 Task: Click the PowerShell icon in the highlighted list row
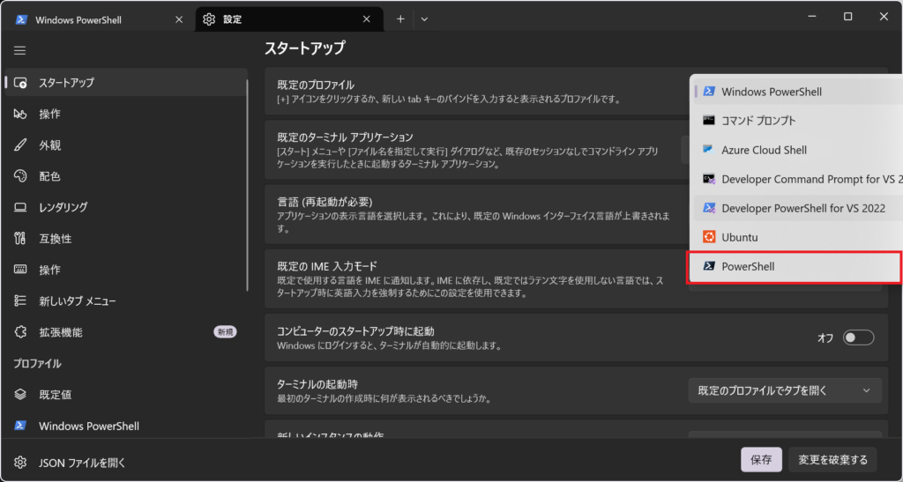(x=709, y=266)
